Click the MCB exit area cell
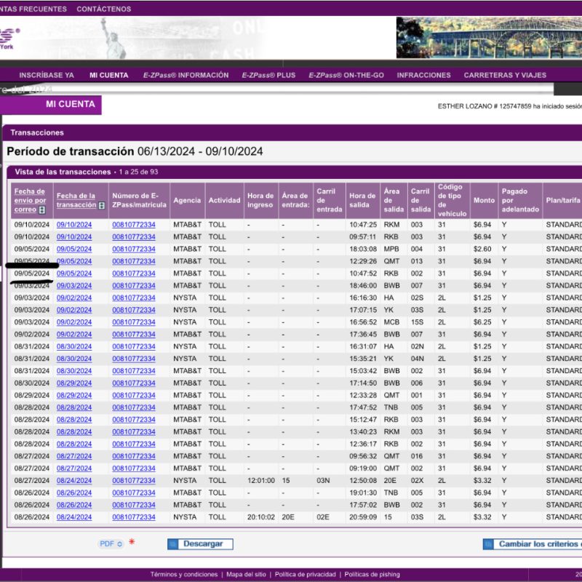Image resolution: width=582 pixels, height=582 pixels. tap(391, 322)
